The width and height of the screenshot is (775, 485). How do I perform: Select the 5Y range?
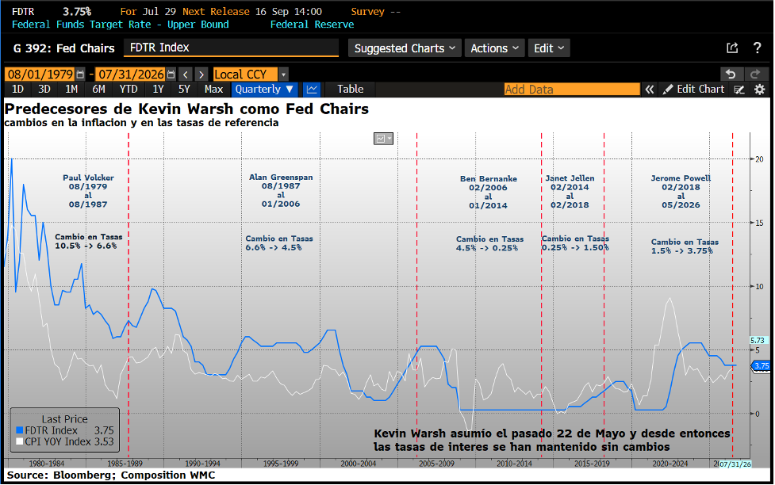pyautogui.click(x=184, y=89)
